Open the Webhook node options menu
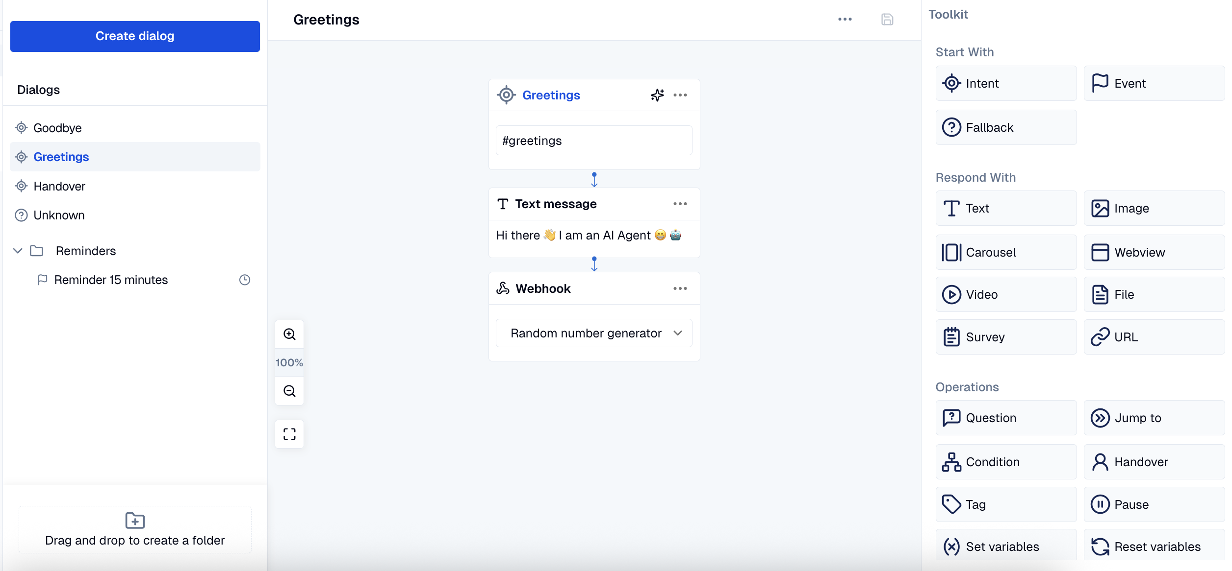Image resolution: width=1232 pixels, height=571 pixels. tap(680, 288)
